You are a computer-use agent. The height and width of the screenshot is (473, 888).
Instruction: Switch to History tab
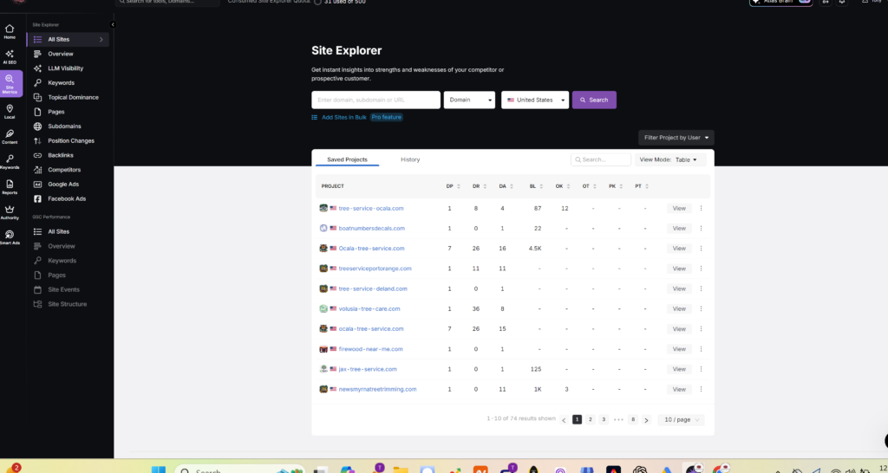pyautogui.click(x=410, y=159)
